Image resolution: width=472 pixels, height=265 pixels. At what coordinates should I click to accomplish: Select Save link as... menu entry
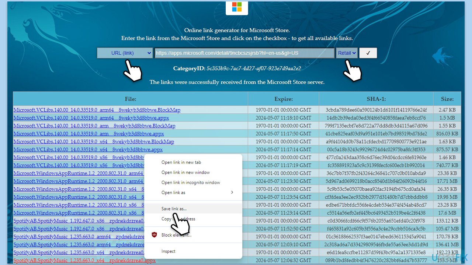(193, 209)
